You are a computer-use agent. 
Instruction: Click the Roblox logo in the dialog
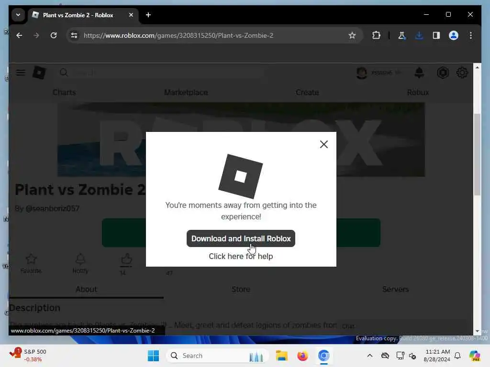point(240,176)
